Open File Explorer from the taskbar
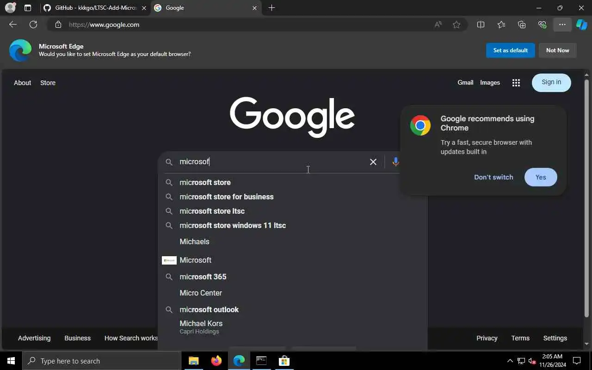The height and width of the screenshot is (370, 592). coord(194,361)
